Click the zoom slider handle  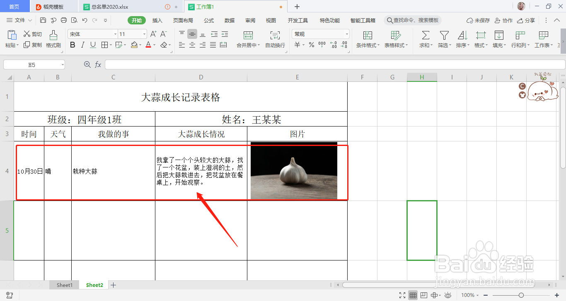point(521,295)
